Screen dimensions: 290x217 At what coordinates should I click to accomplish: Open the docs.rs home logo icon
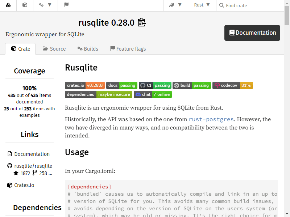[8, 5]
